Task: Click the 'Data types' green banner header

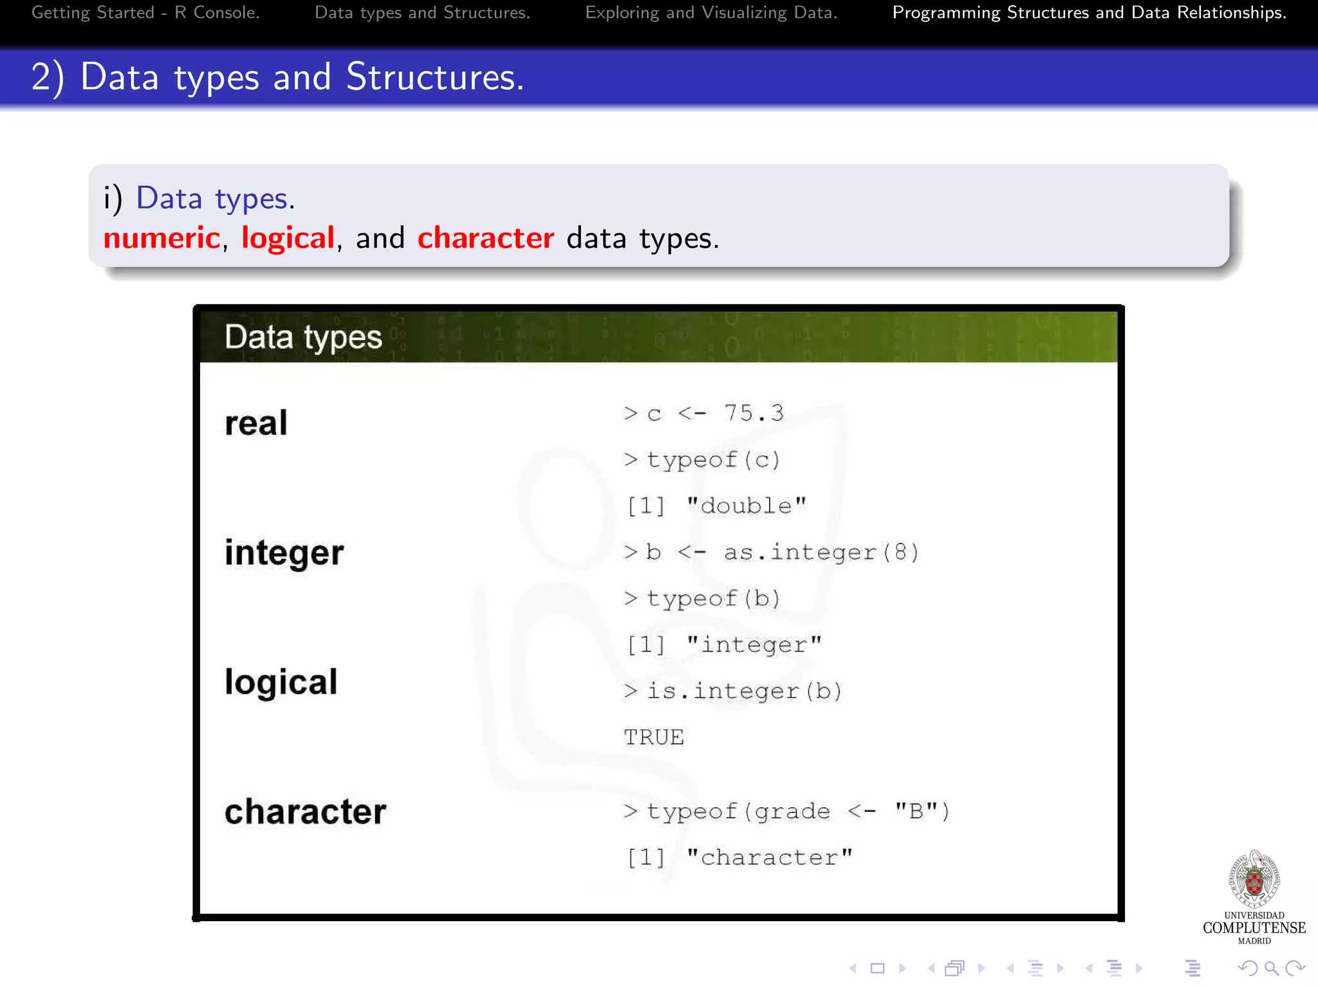Action: click(x=658, y=337)
